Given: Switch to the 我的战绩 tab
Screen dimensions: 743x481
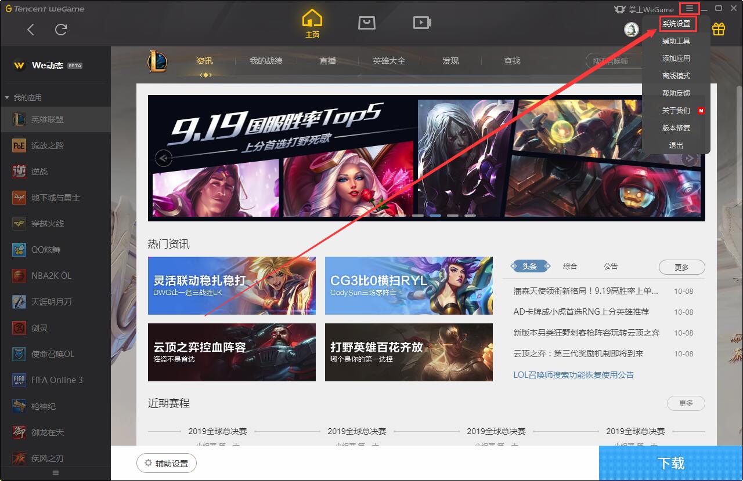Looking at the screenshot, I should [265, 60].
